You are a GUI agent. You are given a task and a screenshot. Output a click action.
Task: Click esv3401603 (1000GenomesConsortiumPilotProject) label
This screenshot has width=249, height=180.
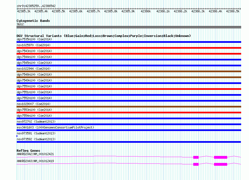point(55,127)
